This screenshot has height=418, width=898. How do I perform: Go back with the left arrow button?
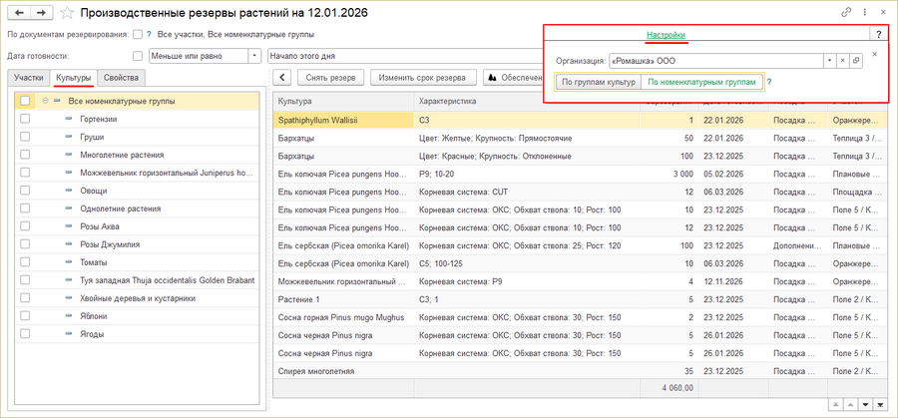click(18, 12)
